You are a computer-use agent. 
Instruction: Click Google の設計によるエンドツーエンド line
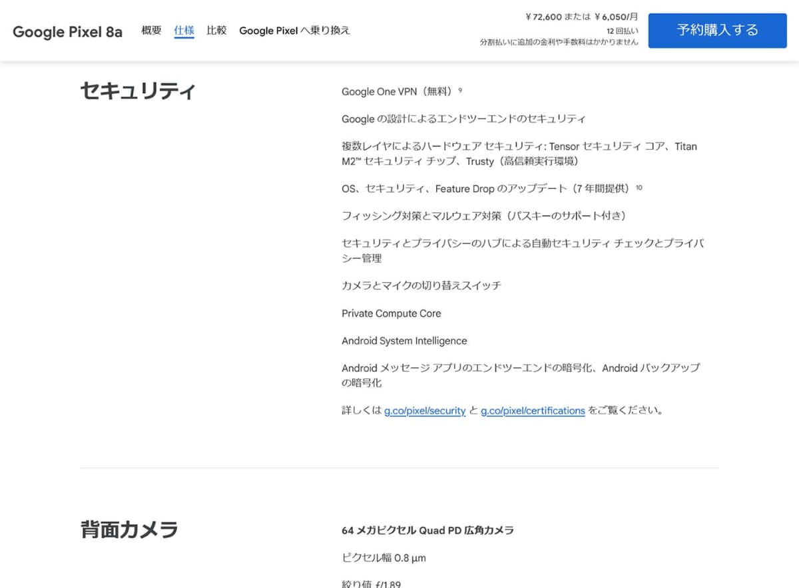[463, 119]
